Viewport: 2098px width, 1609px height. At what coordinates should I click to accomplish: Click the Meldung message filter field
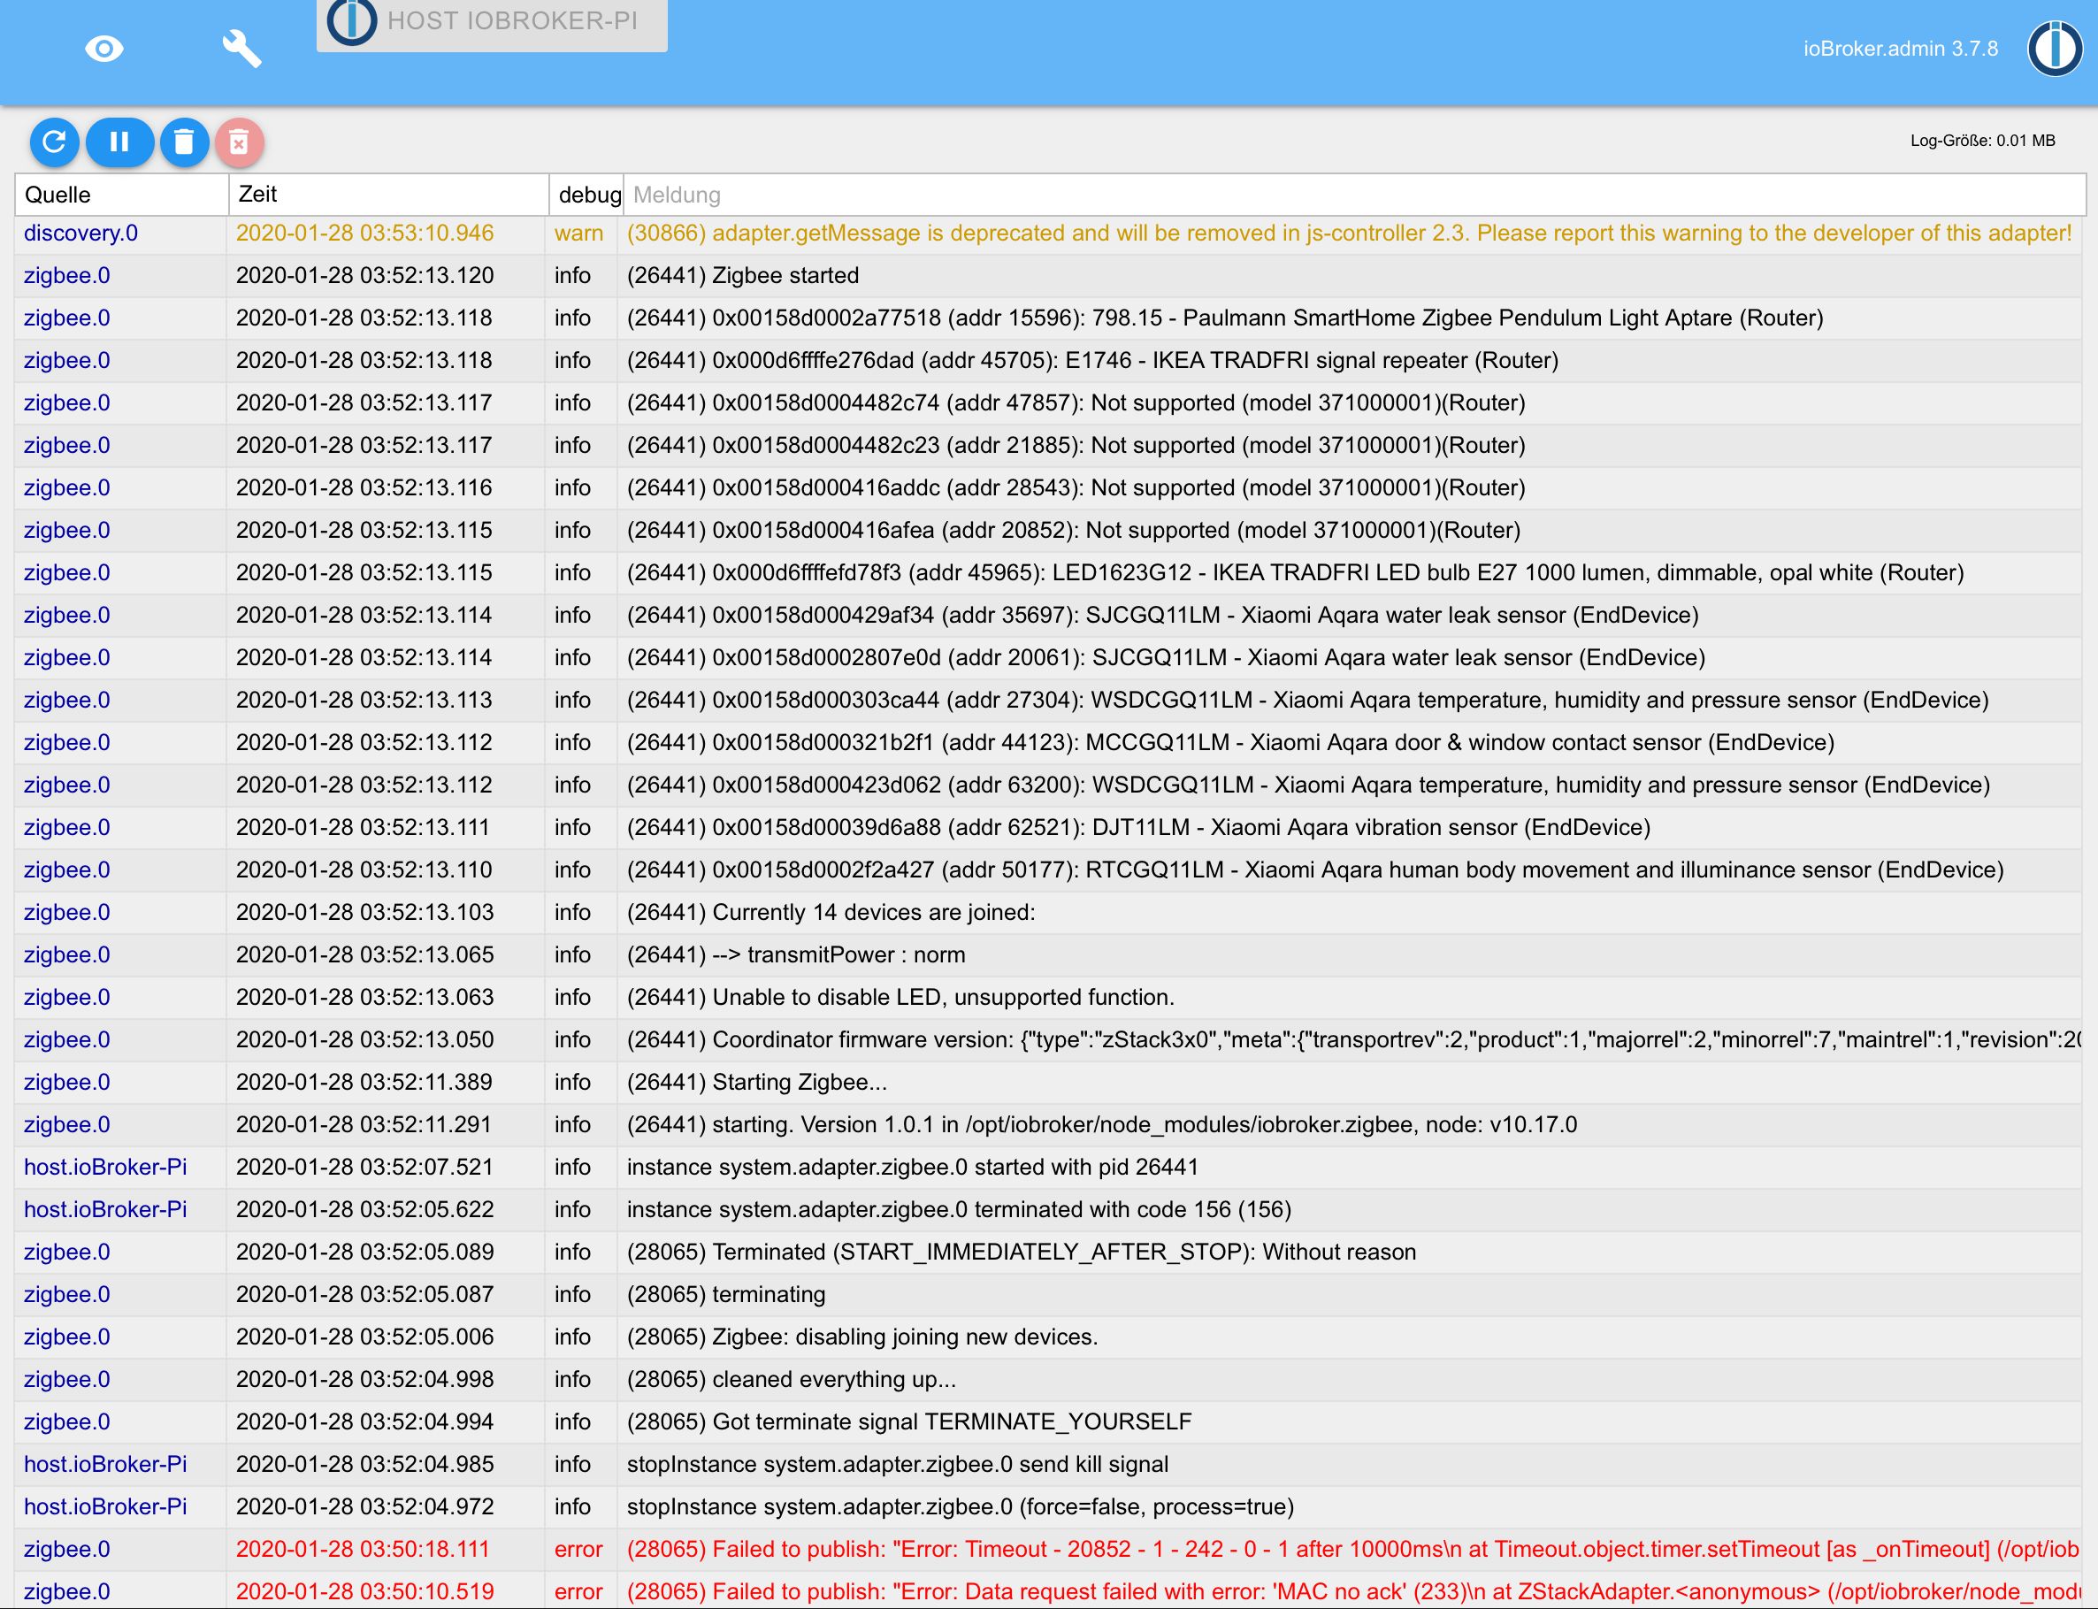[1352, 195]
